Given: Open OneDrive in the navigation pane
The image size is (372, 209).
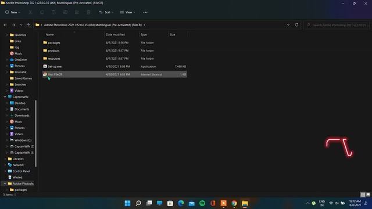Looking at the screenshot, I should tap(20, 60).
